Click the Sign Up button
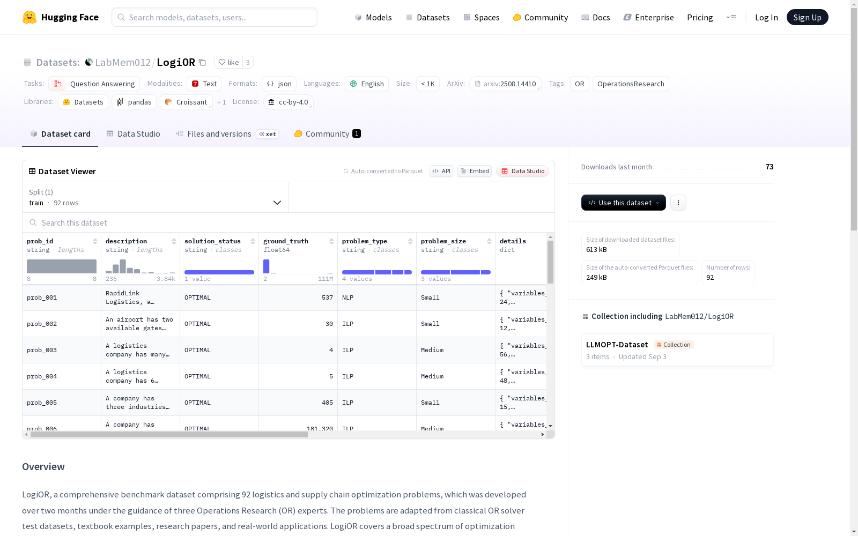 point(807,17)
